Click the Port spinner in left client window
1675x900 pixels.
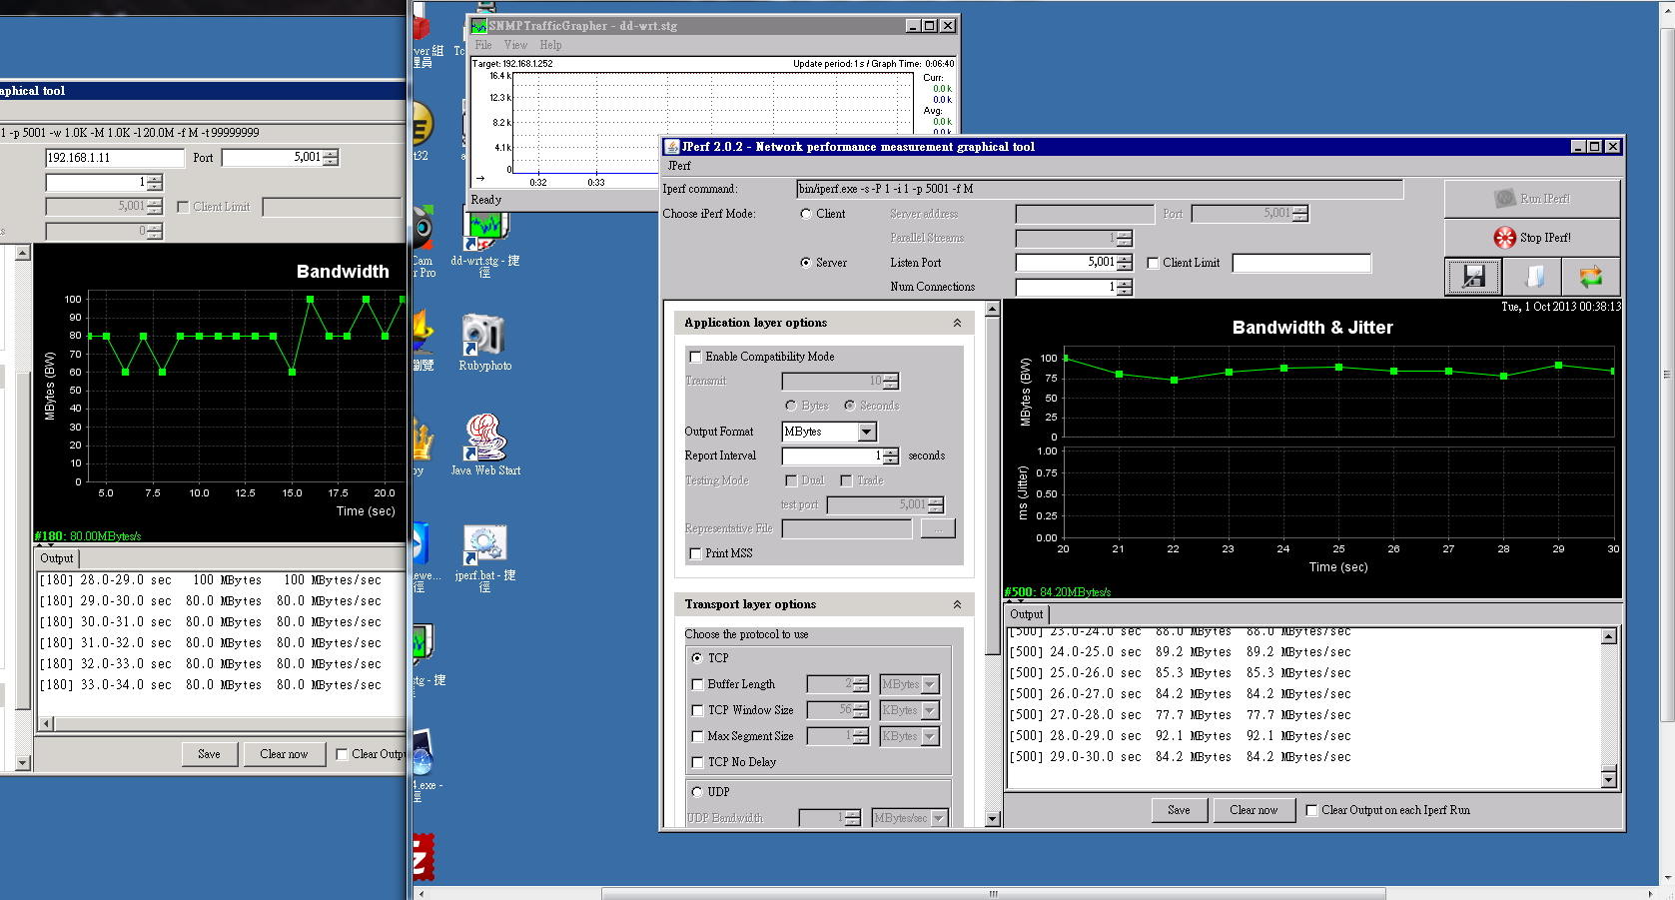[331, 158]
